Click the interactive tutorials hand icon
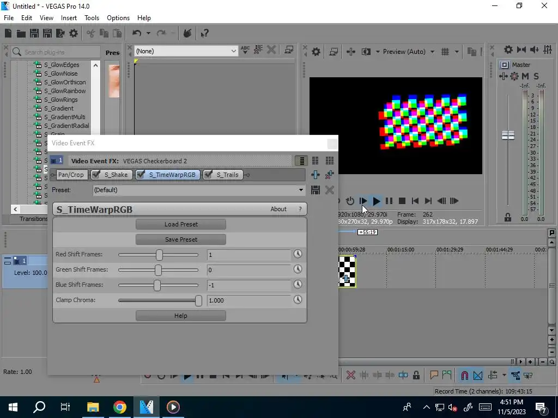Viewport: 558px width, 418px height. 187,33
